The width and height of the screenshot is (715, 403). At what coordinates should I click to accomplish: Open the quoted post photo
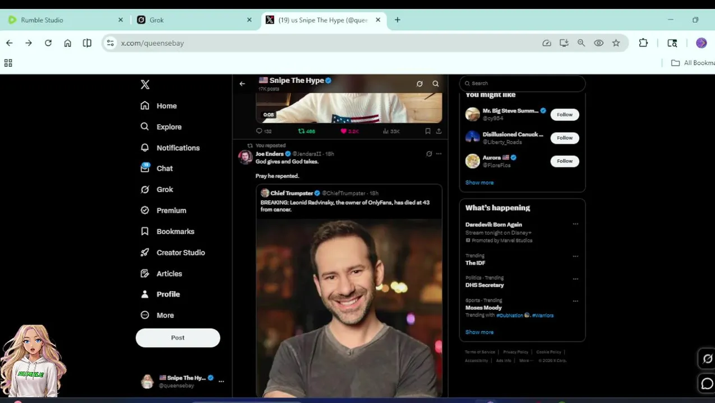[x=349, y=307]
